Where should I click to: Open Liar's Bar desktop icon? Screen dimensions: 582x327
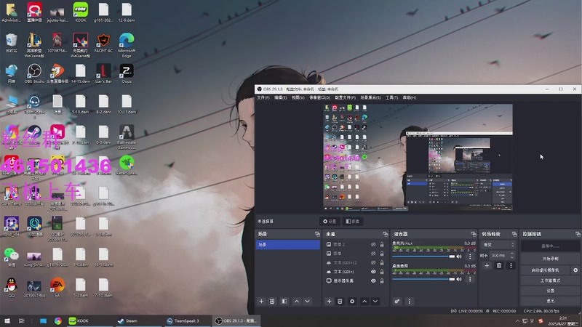point(103,73)
